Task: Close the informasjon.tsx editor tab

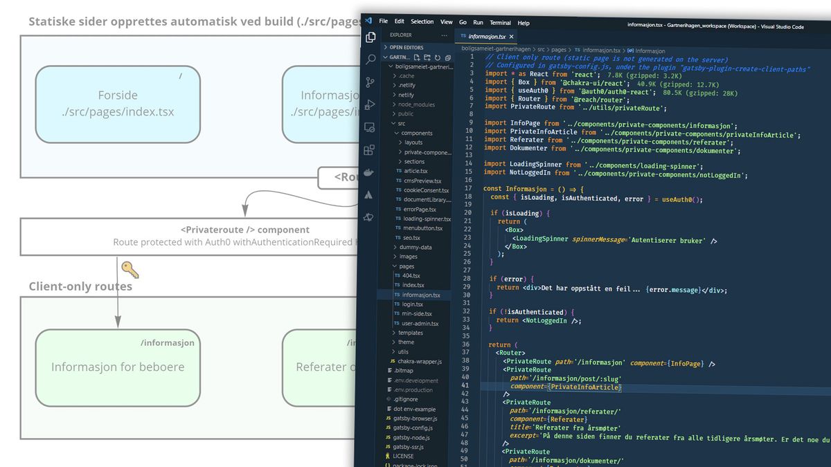Action: click(513, 37)
